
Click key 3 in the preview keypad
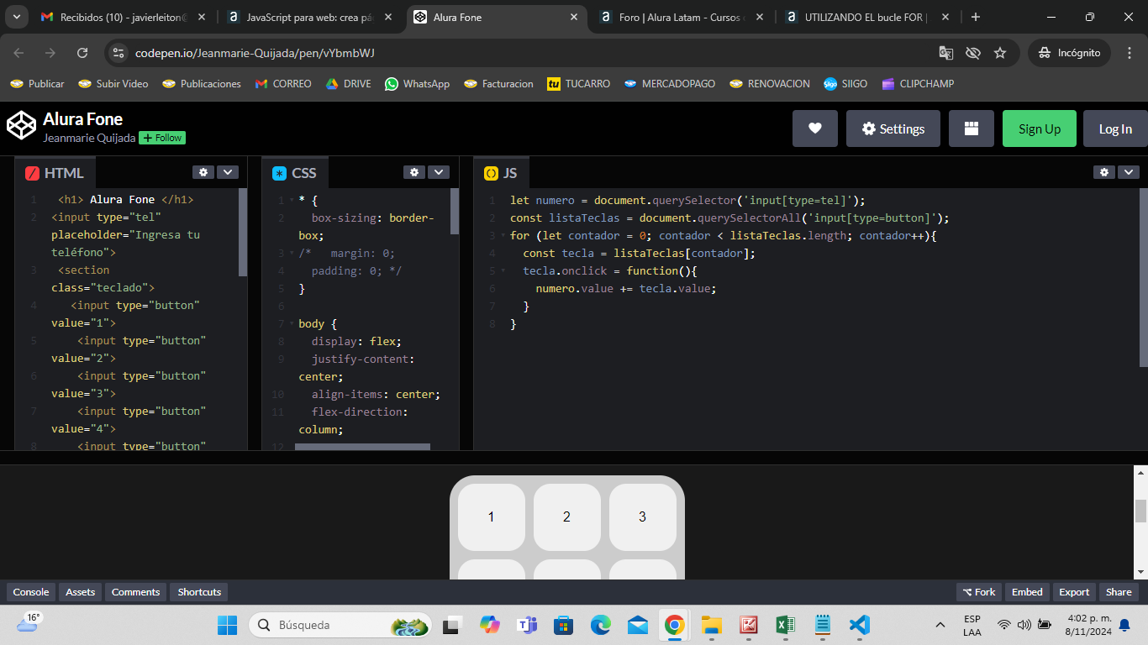643,517
